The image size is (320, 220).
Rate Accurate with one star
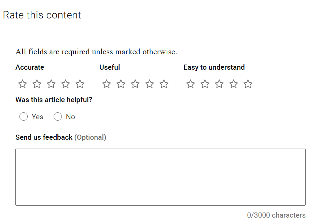point(23,84)
